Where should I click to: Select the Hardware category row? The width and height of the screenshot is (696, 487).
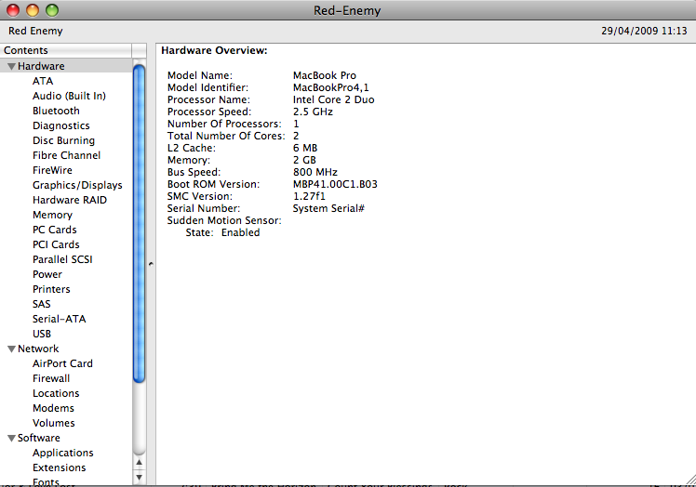pyautogui.click(x=66, y=66)
